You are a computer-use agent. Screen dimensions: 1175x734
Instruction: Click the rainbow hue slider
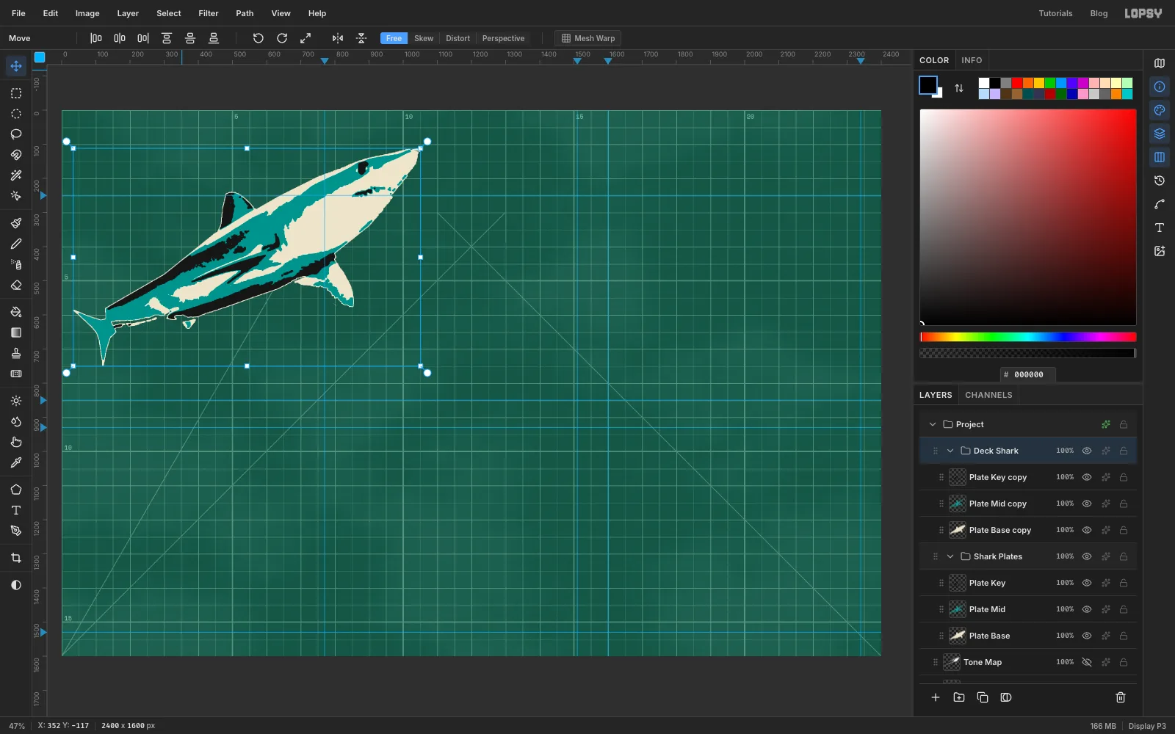pyautogui.click(x=1028, y=337)
